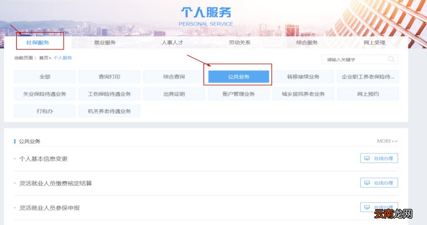Open the 出具证明 category
This screenshot has height=225, width=427.
point(174,94)
